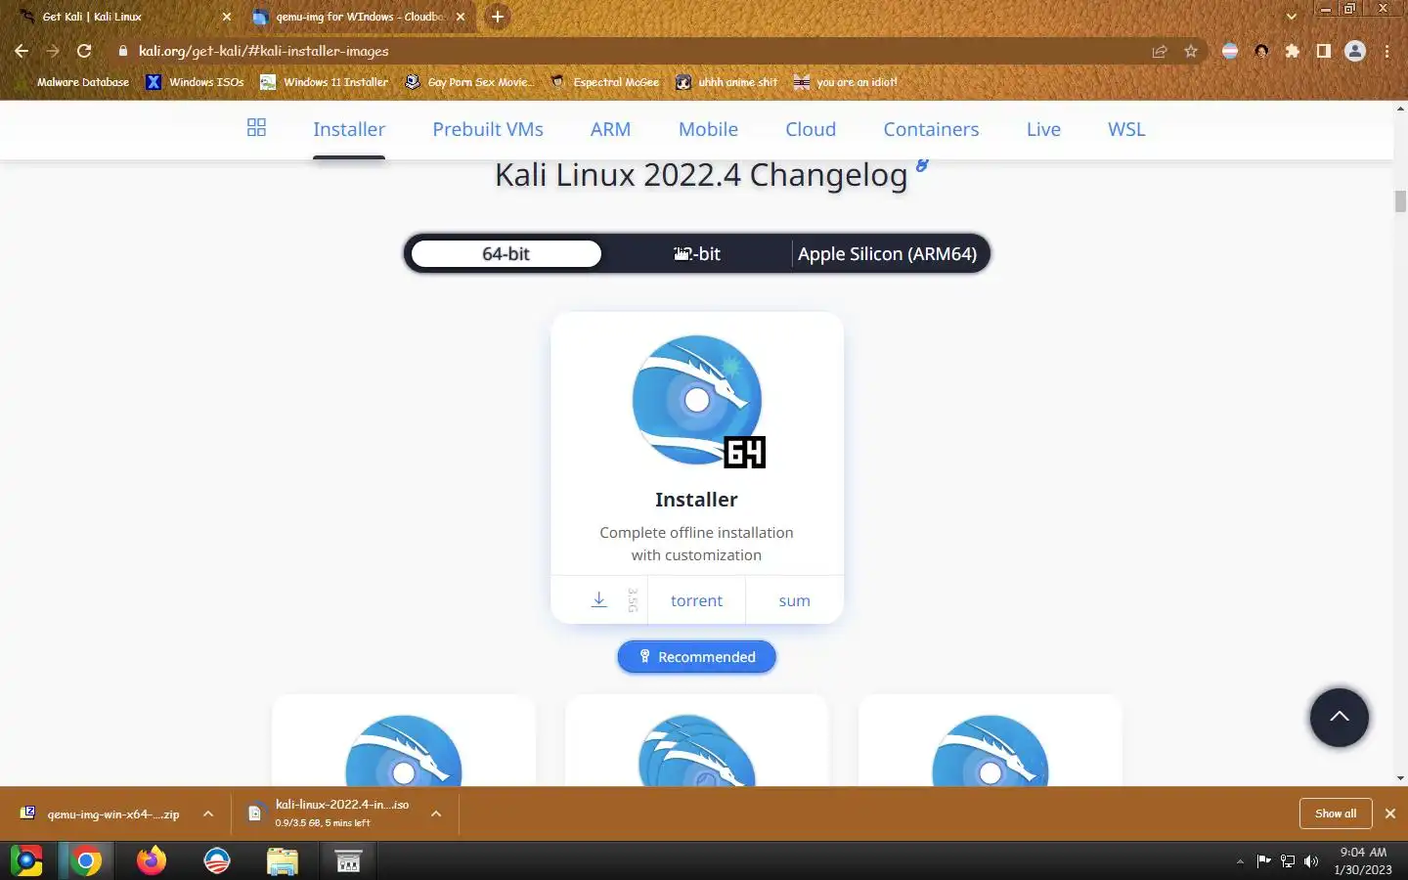Click the changelog permalink icon
The width and height of the screenshot is (1408, 880).
click(921, 165)
